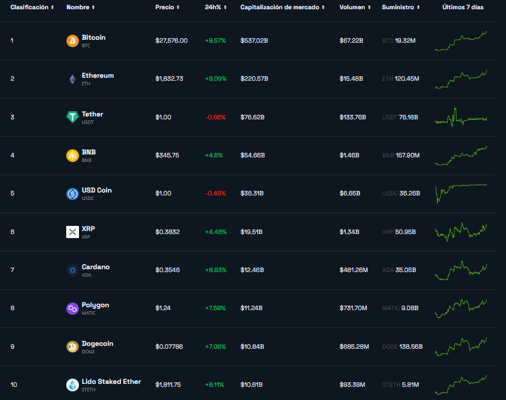Sort by Precio column
Screen dimensions: 506x400
pyautogui.click(x=167, y=7)
